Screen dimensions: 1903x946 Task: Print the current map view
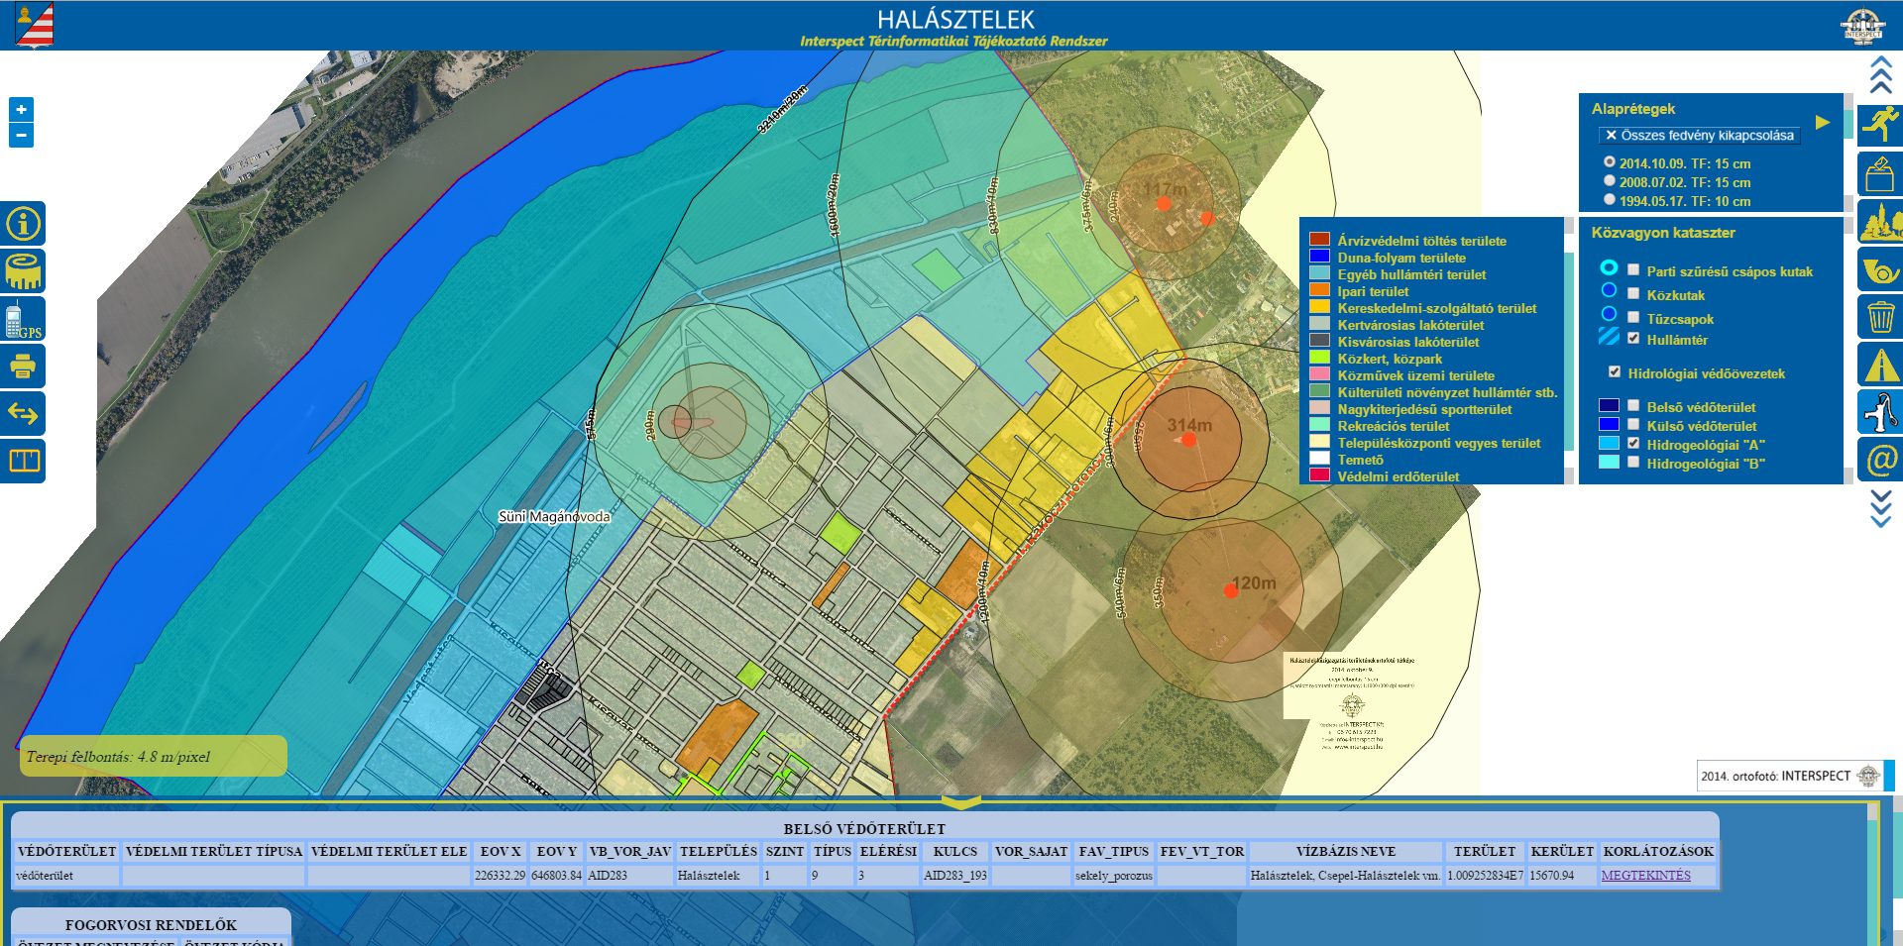click(23, 367)
